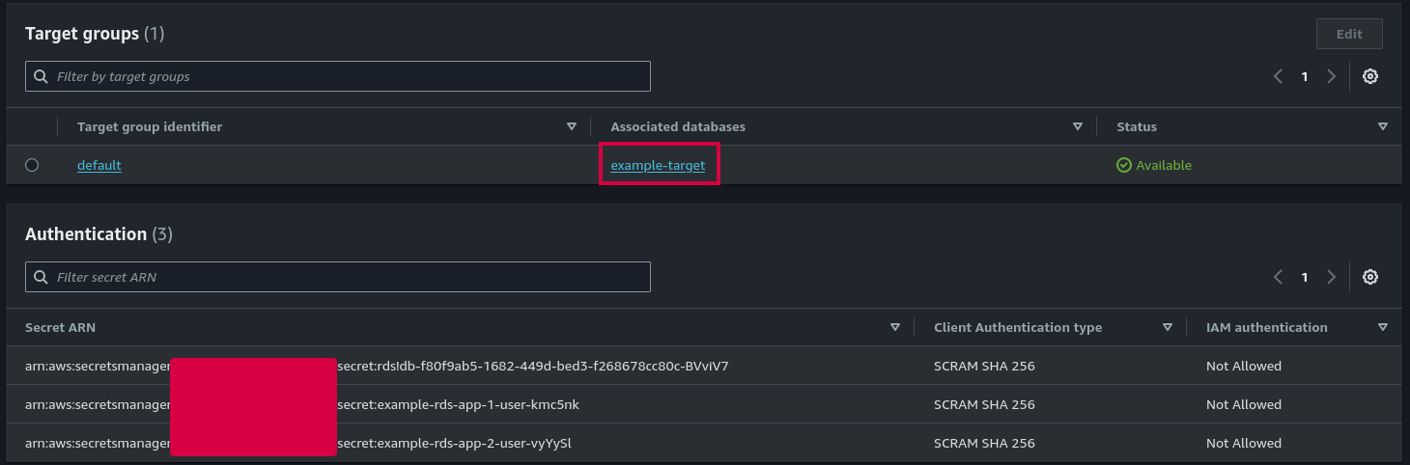
Task: Open Target groups table settings gear
Action: coord(1369,76)
